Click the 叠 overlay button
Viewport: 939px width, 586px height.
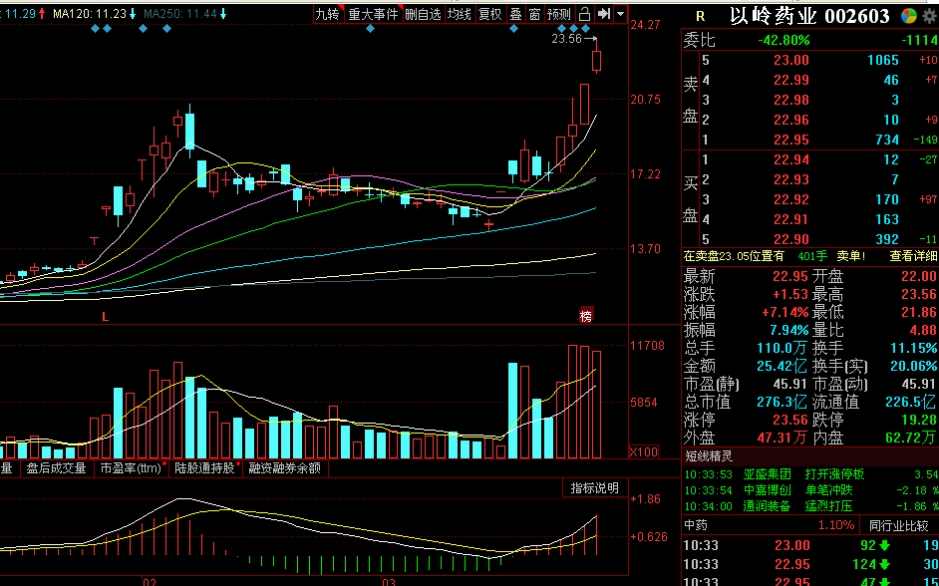(515, 14)
